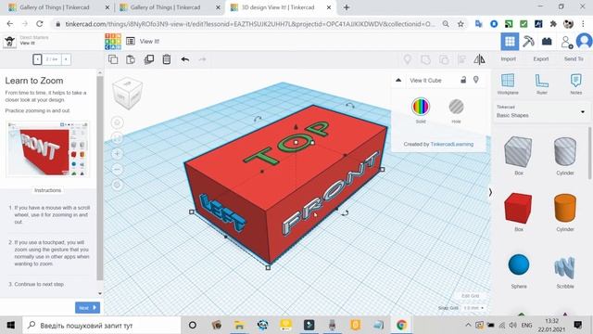
Task: Click the Duplicate and repeat icon
Action: point(148,59)
